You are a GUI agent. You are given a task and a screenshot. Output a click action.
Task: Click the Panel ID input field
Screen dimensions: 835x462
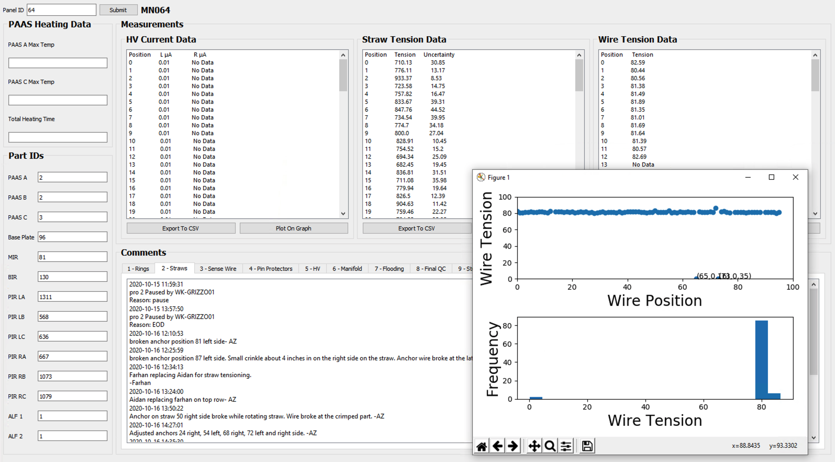61,10
